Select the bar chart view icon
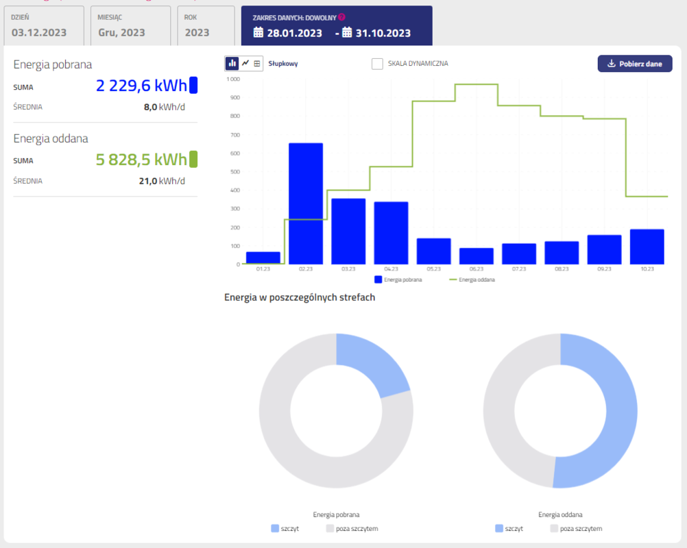 click(232, 63)
